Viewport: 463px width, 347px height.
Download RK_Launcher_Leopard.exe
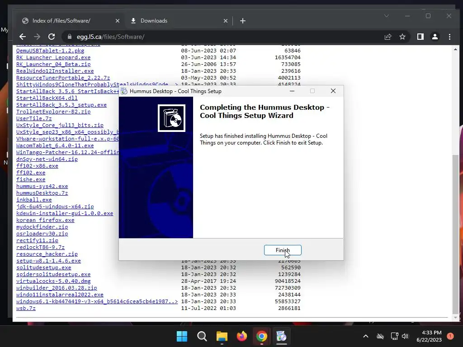pos(53,57)
